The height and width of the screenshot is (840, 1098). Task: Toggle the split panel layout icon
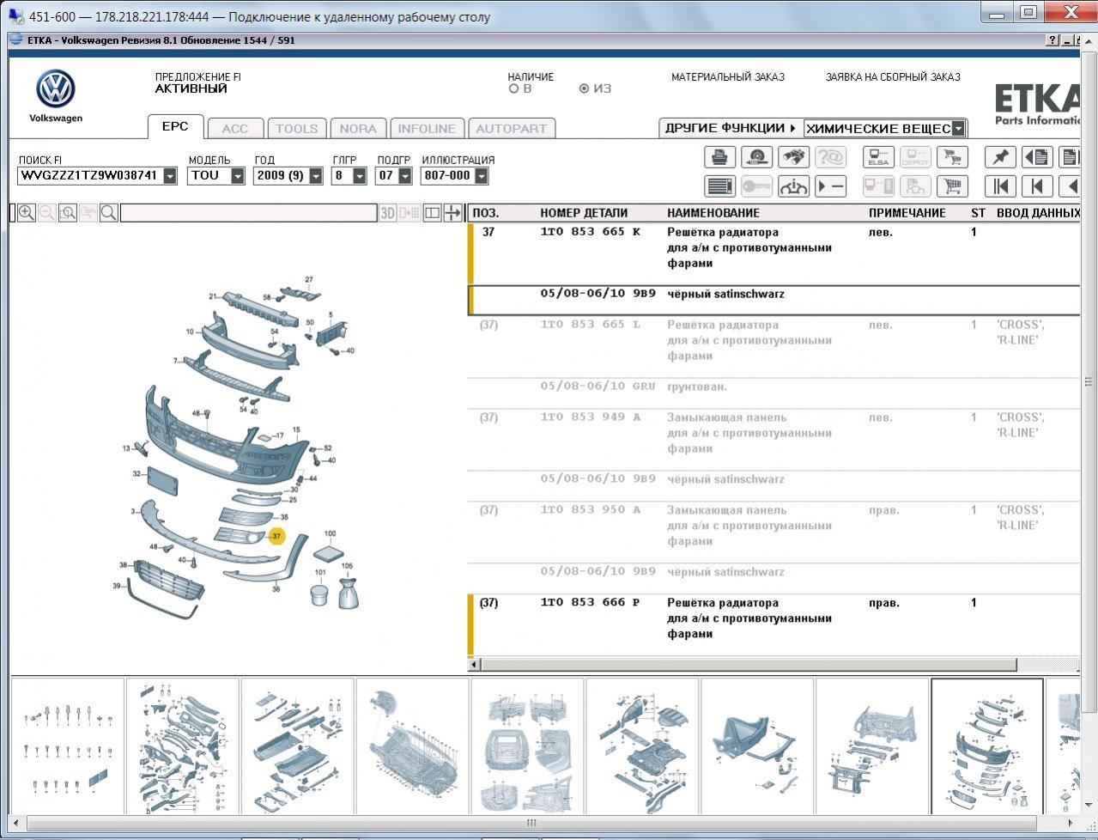pos(432,213)
